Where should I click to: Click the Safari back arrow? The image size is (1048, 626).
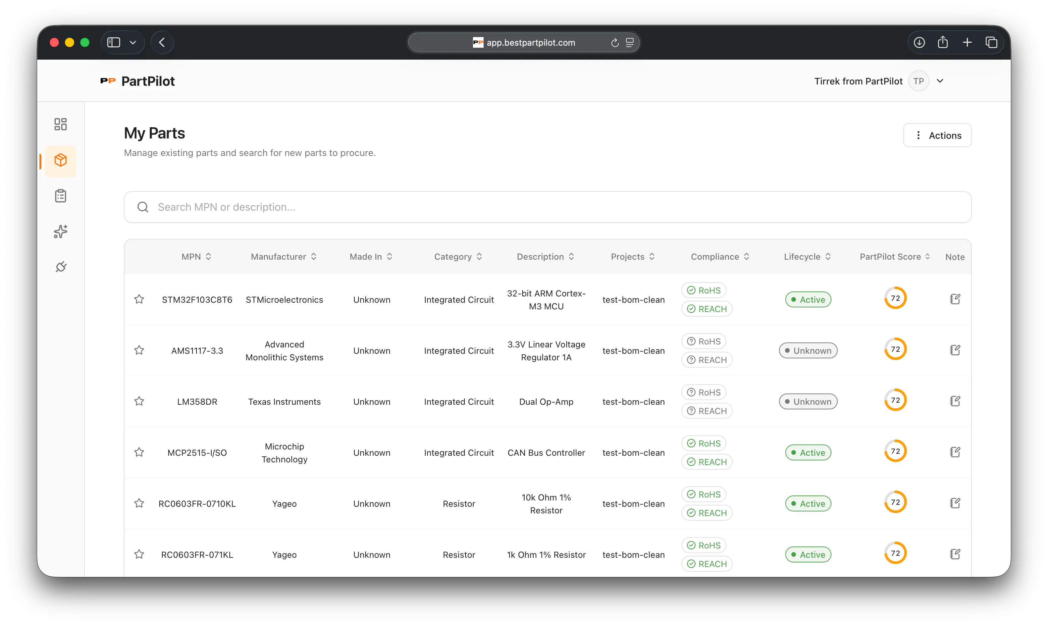coord(162,42)
